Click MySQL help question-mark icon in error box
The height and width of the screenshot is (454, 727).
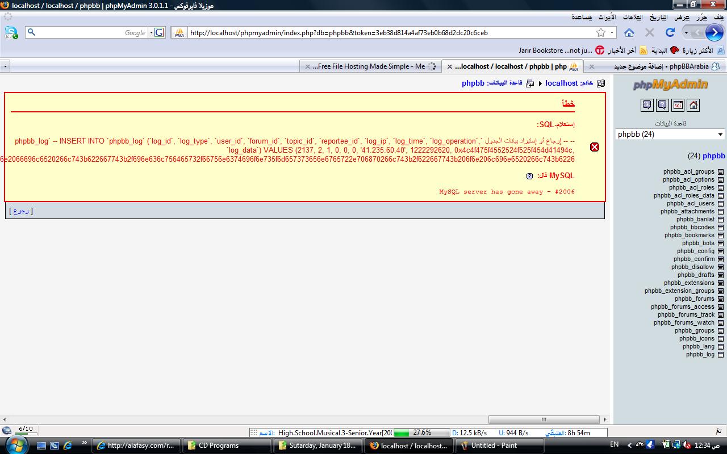click(529, 176)
